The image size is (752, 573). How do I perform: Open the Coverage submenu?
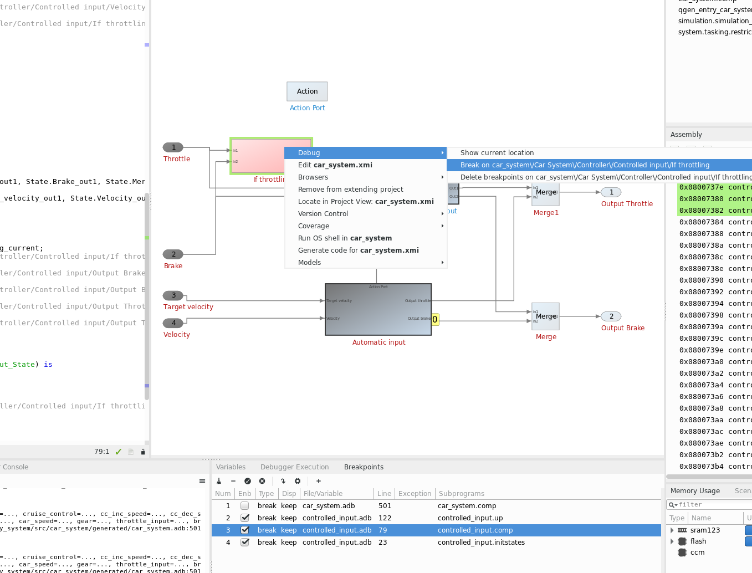(x=366, y=226)
